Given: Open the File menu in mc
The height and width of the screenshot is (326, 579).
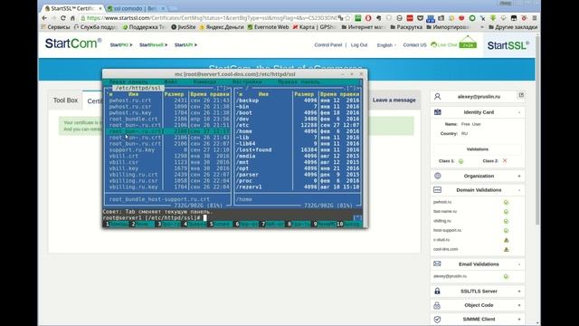Looking at the screenshot, I should 170,81.
